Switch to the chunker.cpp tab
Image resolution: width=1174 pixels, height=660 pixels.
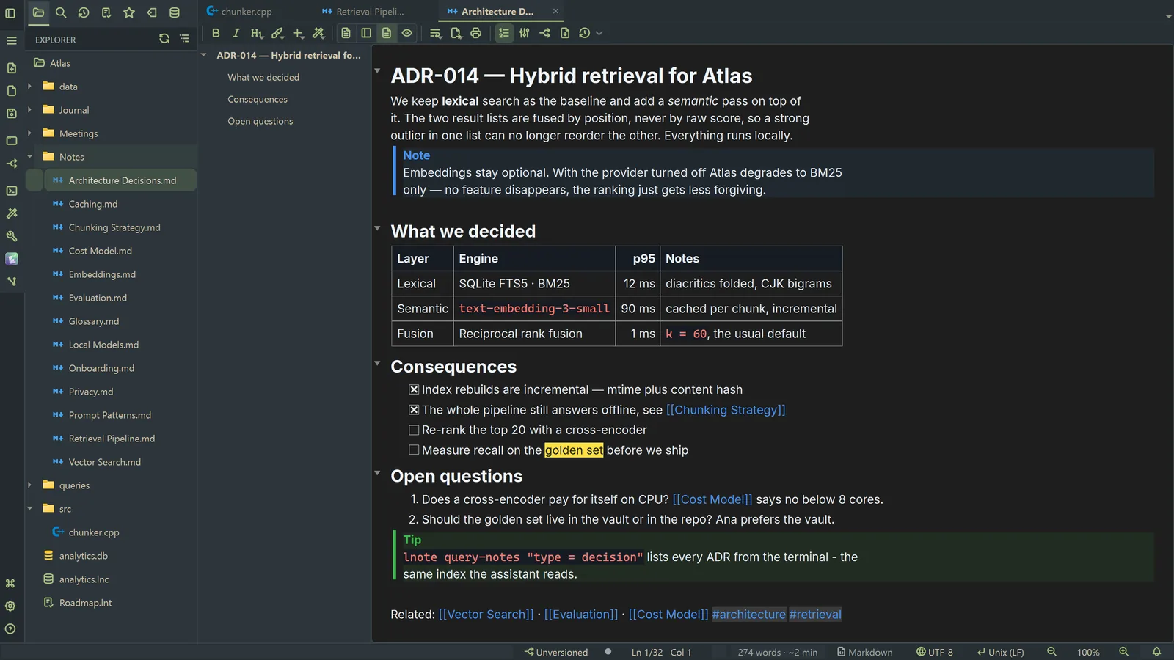[240, 12]
